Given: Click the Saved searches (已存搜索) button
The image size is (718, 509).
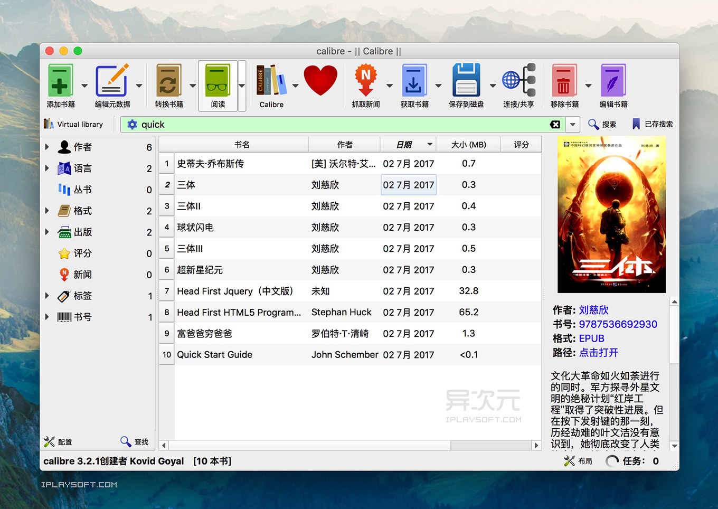Looking at the screenshot, I should pos(653,124).
